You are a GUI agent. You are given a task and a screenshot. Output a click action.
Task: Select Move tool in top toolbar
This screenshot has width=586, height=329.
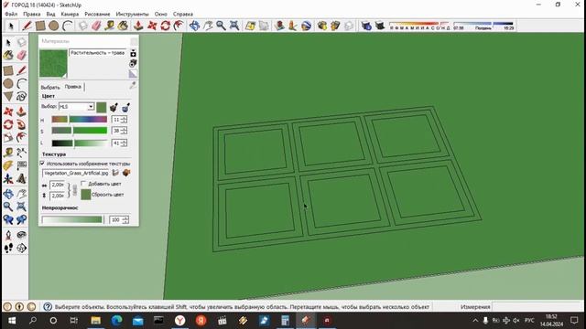(152, 26)
